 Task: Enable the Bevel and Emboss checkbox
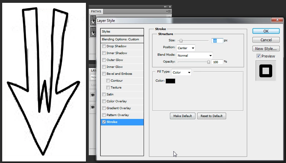pos(104,74)
